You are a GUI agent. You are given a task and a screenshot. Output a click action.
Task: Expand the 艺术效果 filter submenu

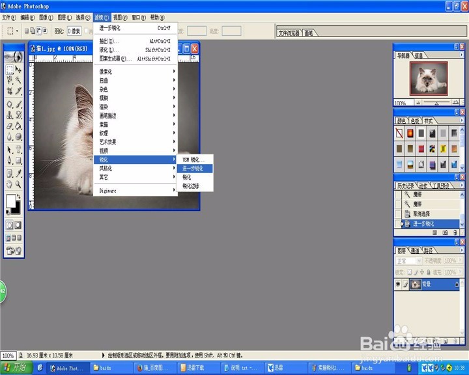[x=135, y=142]
